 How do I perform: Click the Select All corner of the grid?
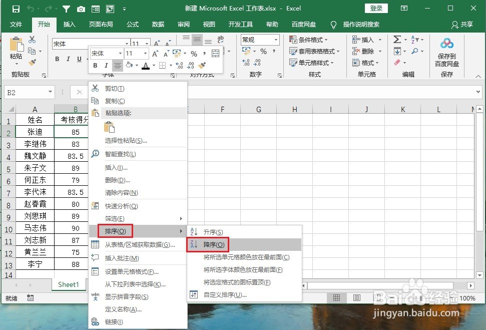[x=9, y=109]
